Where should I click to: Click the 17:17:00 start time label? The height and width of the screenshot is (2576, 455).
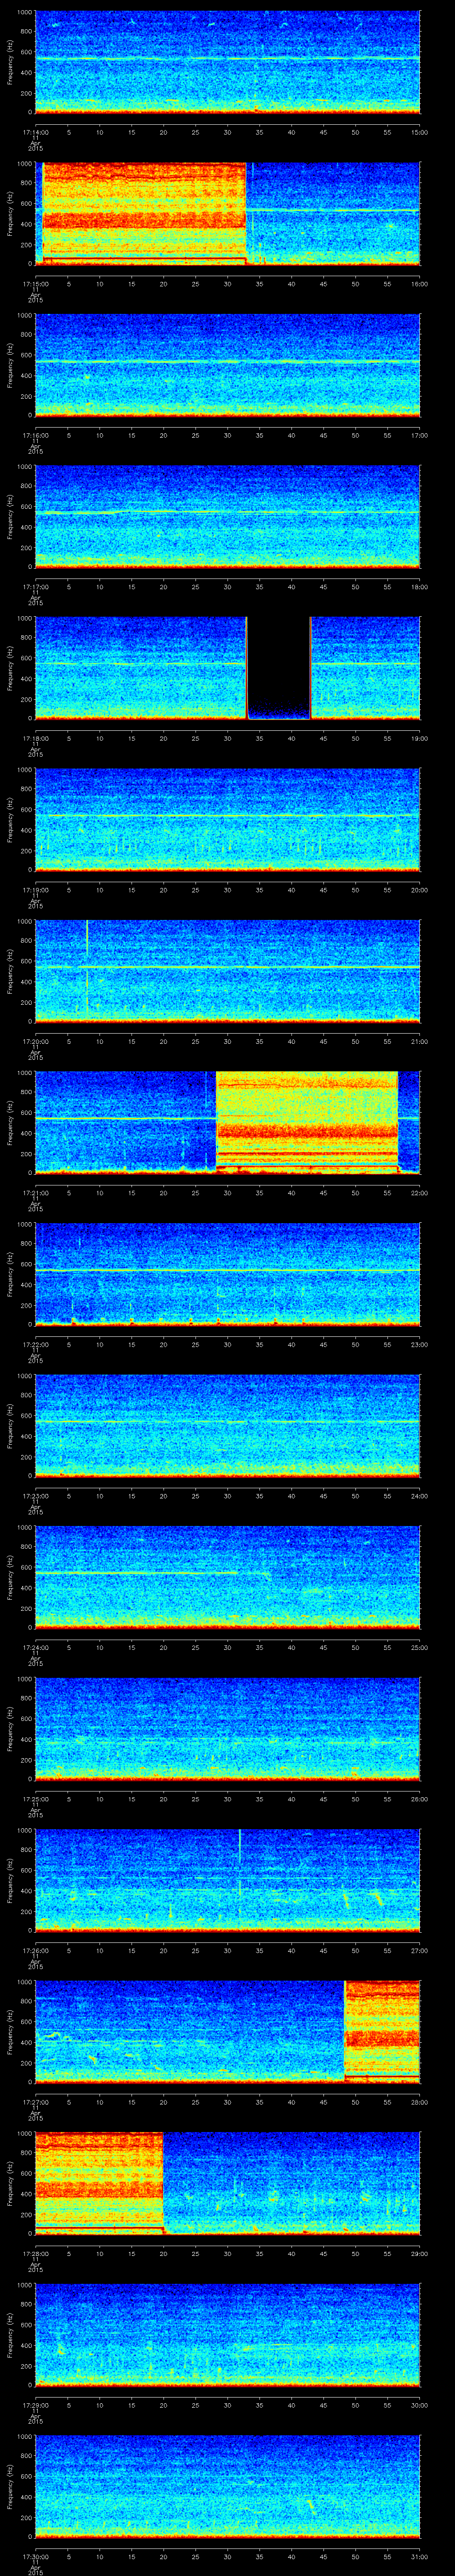pyautogui.click(x=35, y=587)
